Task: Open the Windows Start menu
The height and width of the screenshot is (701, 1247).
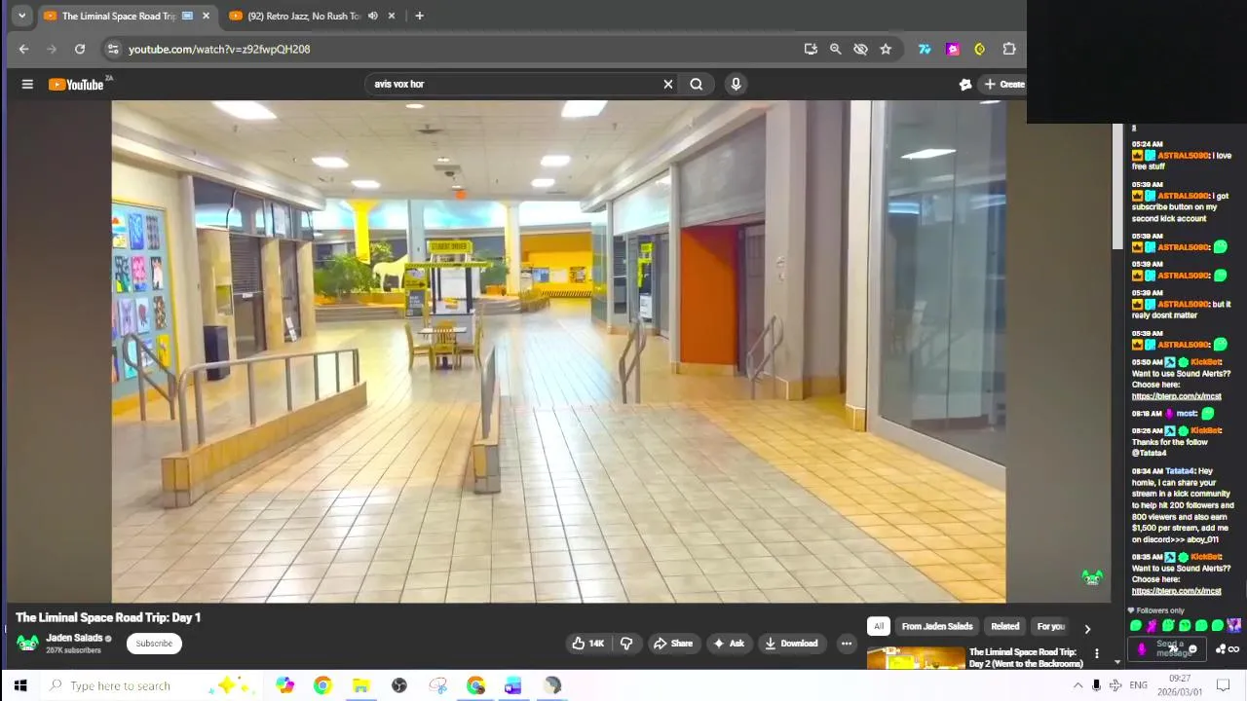Action: coord(20,685)
